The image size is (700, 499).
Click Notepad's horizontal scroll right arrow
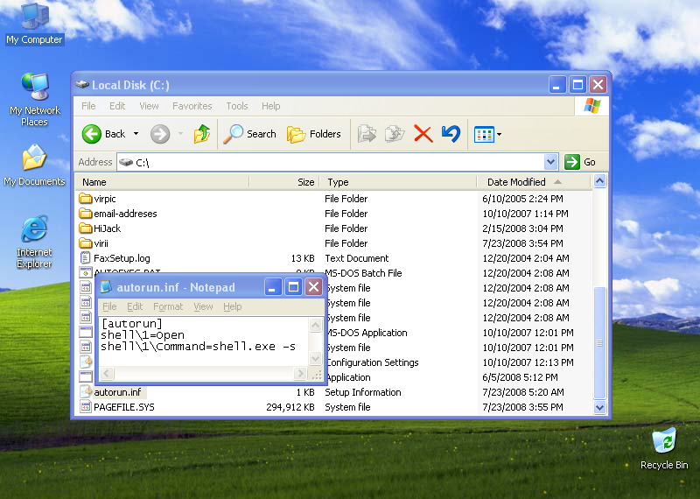[300, 373]
